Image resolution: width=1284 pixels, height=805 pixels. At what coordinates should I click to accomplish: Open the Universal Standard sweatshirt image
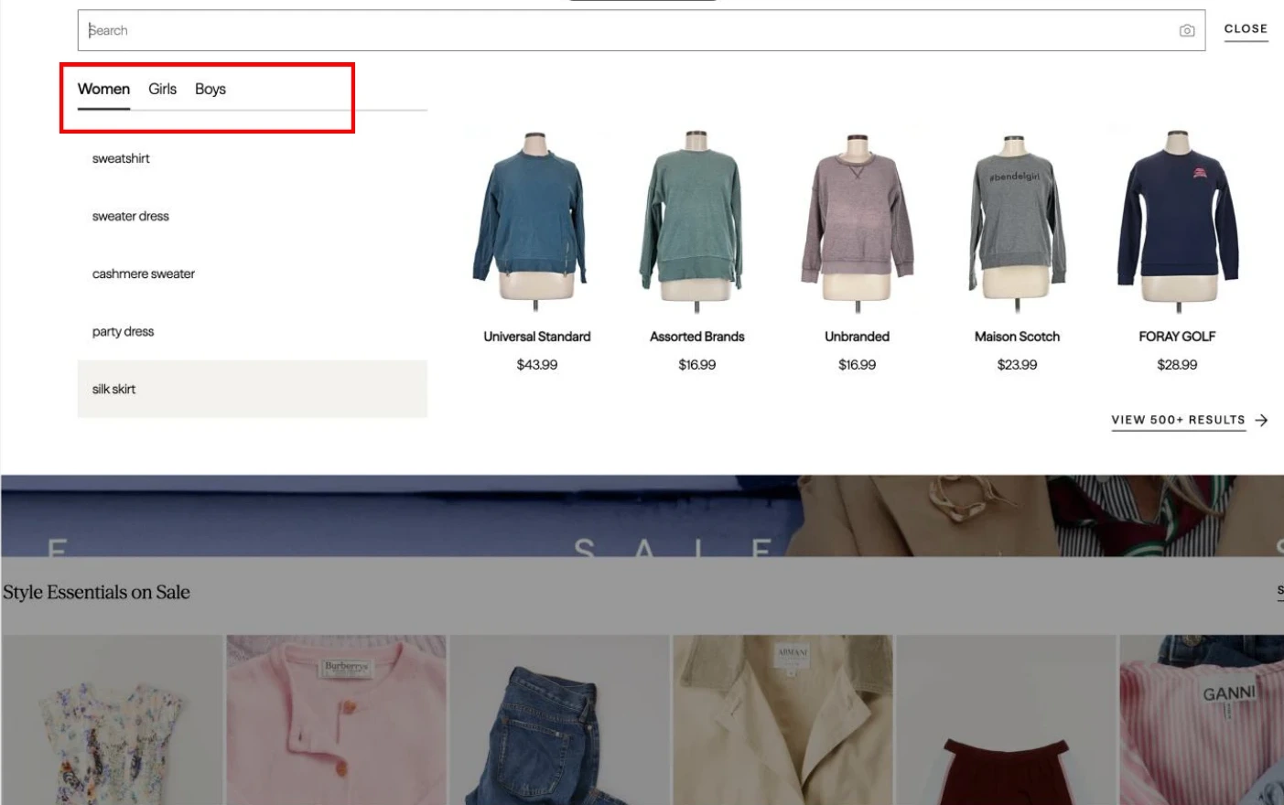click(535, 220)
